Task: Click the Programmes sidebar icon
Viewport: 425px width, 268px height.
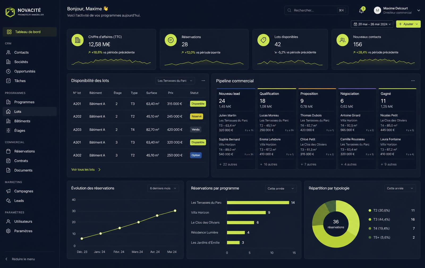Action: (x=8, y=102)
